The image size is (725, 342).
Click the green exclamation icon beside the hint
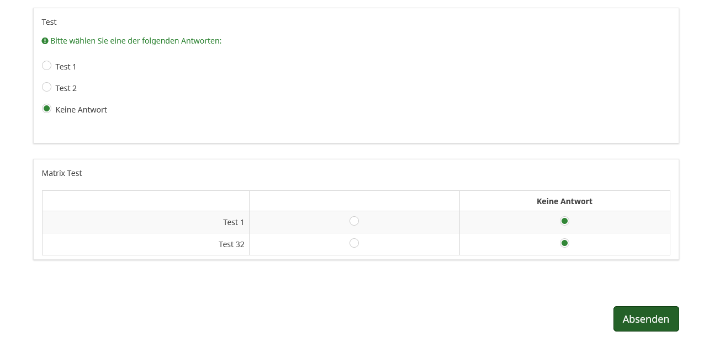point(45,41)
